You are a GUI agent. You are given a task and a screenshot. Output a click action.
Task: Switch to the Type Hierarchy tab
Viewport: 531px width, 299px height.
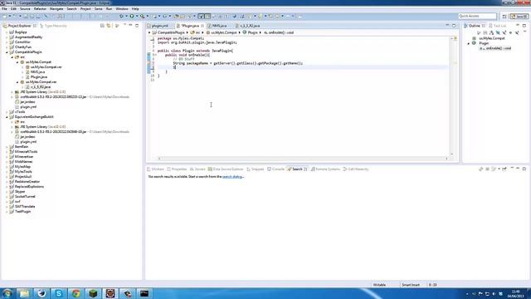[x=53, y=26]
